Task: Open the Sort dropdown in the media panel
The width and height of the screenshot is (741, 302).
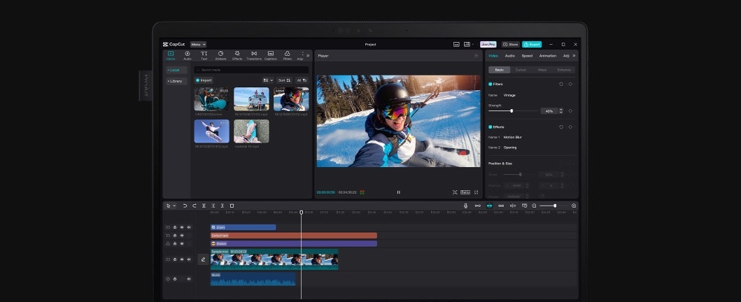Action: [284, 80]
